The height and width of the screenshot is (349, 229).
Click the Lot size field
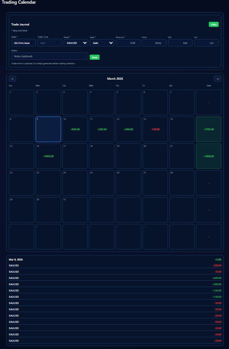[x=206, y=43]
